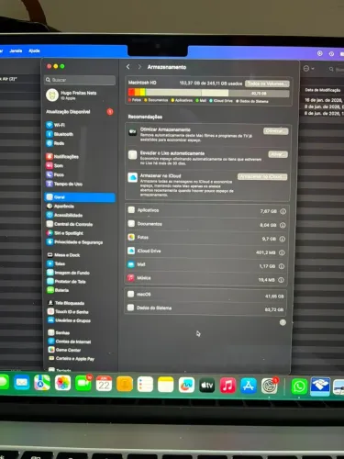Open Notes from the Dock
The width and height of the screenshot is (344, 459).
166,385
